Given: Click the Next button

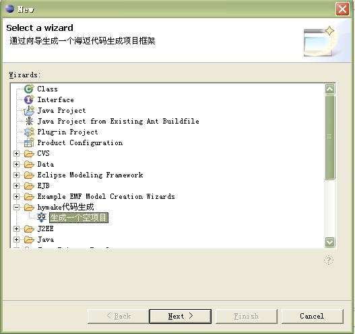Looking at the screenshot, I should (181, 316).
